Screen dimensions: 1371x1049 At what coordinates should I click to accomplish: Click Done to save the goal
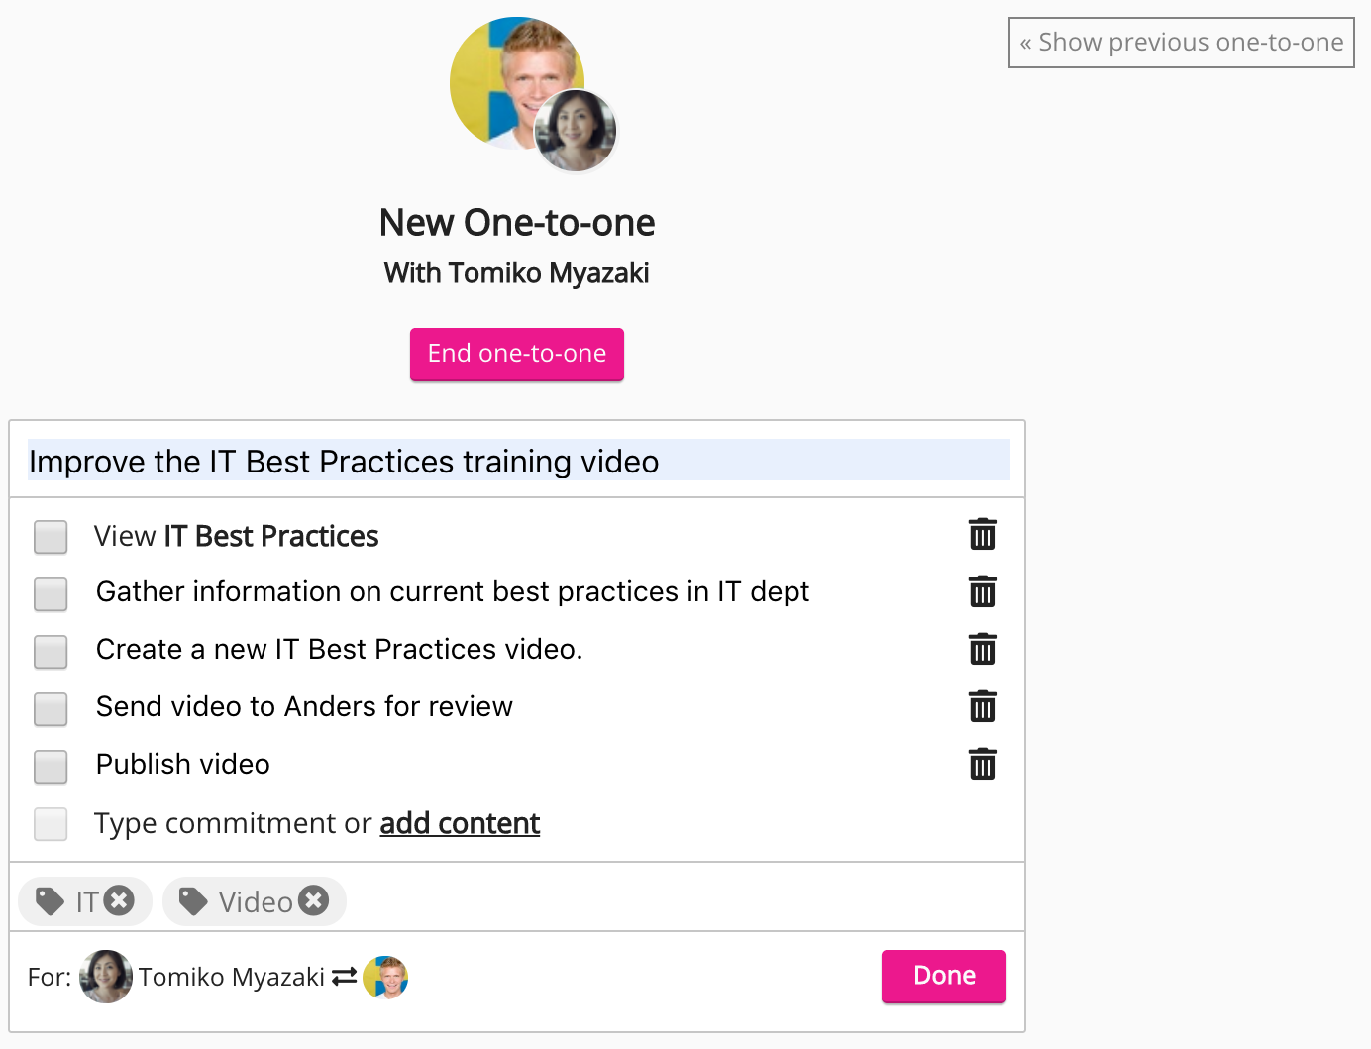(942, 976)
